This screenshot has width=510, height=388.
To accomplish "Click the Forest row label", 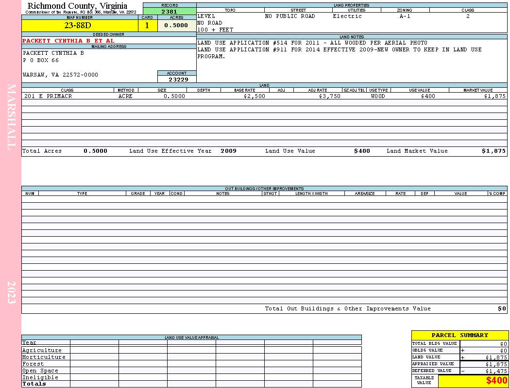I will [33, 364].
